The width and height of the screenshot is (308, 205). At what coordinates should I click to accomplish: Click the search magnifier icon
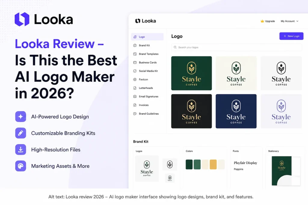point(175,47)
